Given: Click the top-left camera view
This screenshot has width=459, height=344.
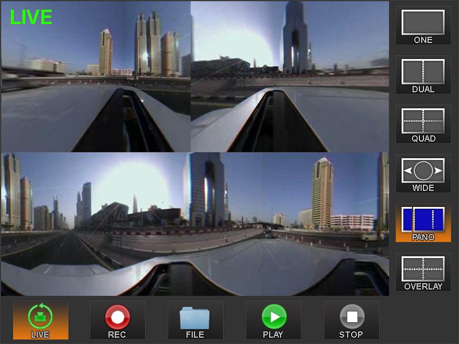Looking at the screenshot, I should (x=96, y=77).
